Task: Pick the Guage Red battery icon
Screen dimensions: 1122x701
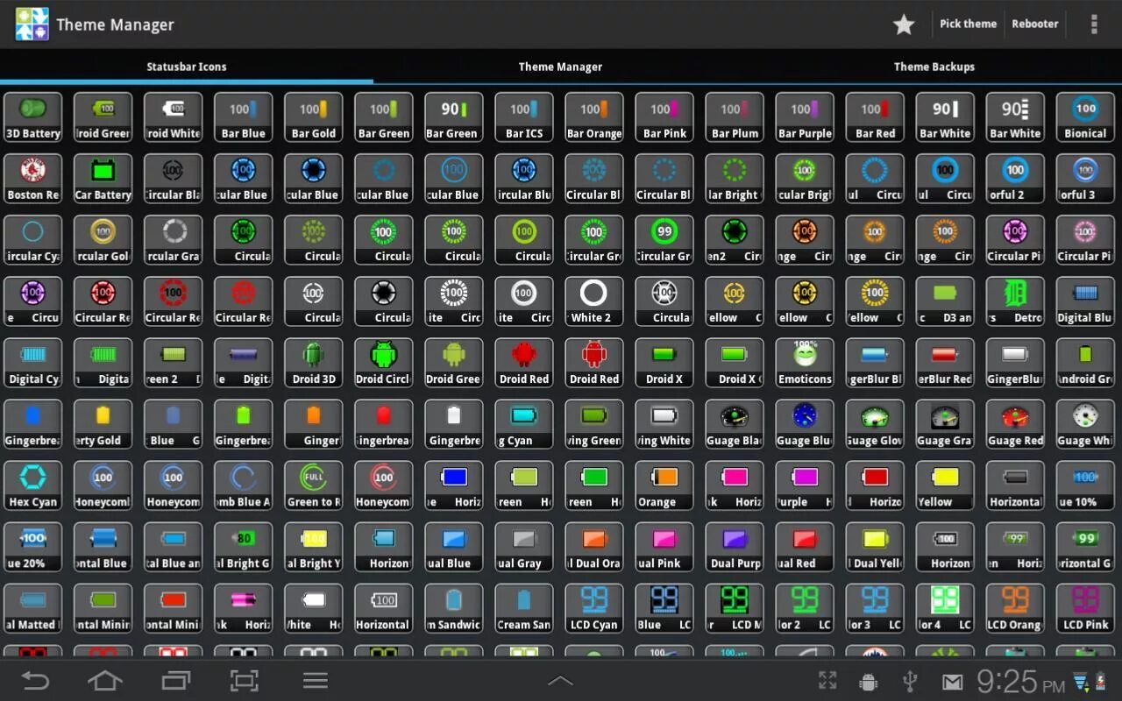Action: point(1015,424)
